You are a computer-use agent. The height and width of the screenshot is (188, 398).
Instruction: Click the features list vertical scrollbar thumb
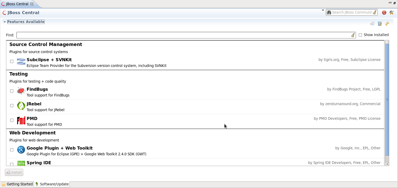tap(387, 99)
